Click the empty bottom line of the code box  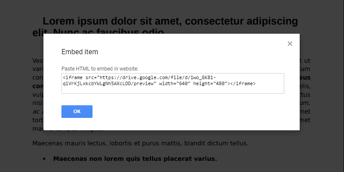tap(173, 90)
